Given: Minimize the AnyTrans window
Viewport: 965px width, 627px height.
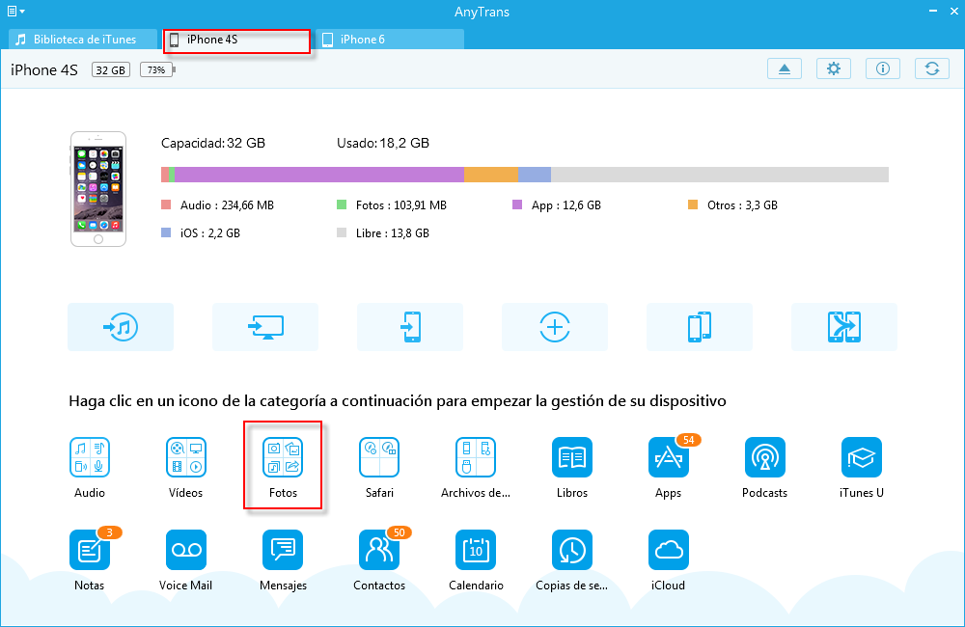Looking at the screenshot, I should coord(933,11).
